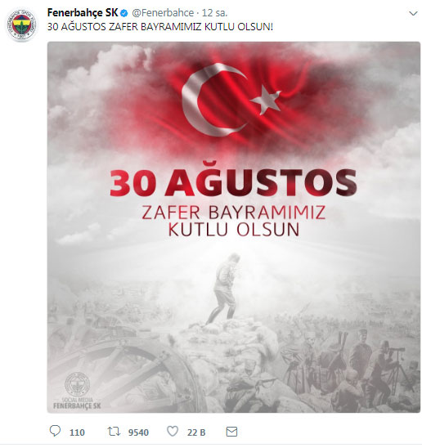The height and width of the screenshot is (448, 422).
Task: Expand tweet options chevron menu
Action: pyautogui.click(x=413, y=13)
